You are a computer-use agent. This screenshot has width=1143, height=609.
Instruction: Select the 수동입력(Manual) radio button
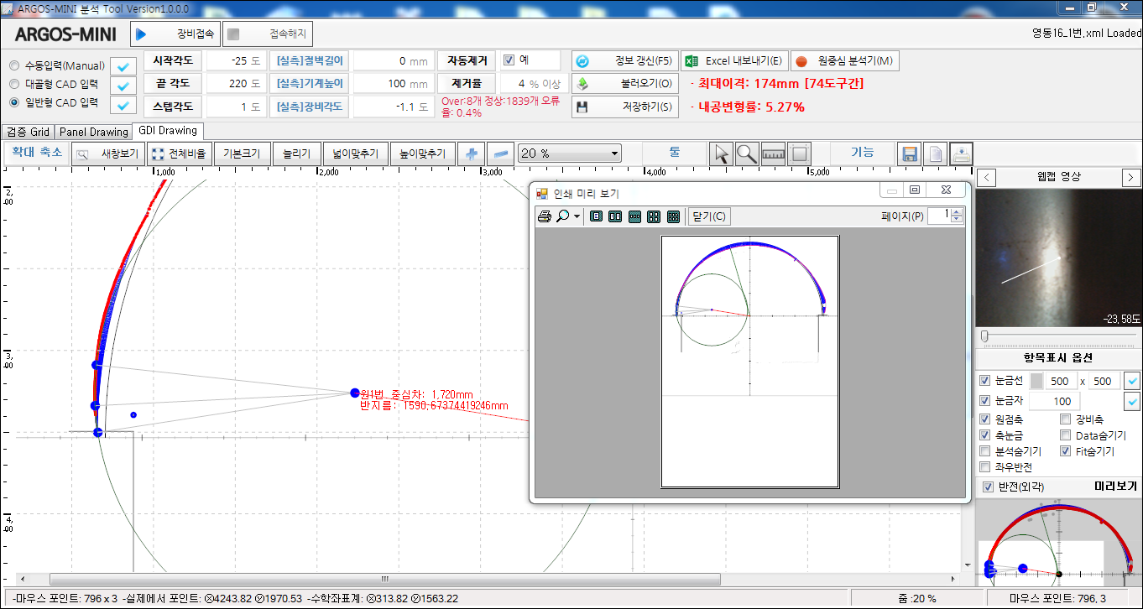coord(13,65)
